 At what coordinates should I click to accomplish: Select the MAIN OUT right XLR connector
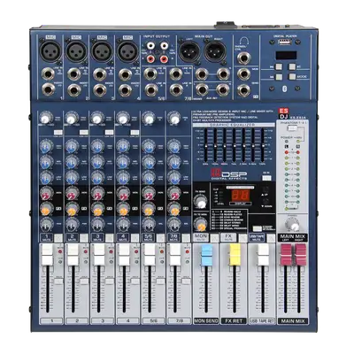coord(215,51)
